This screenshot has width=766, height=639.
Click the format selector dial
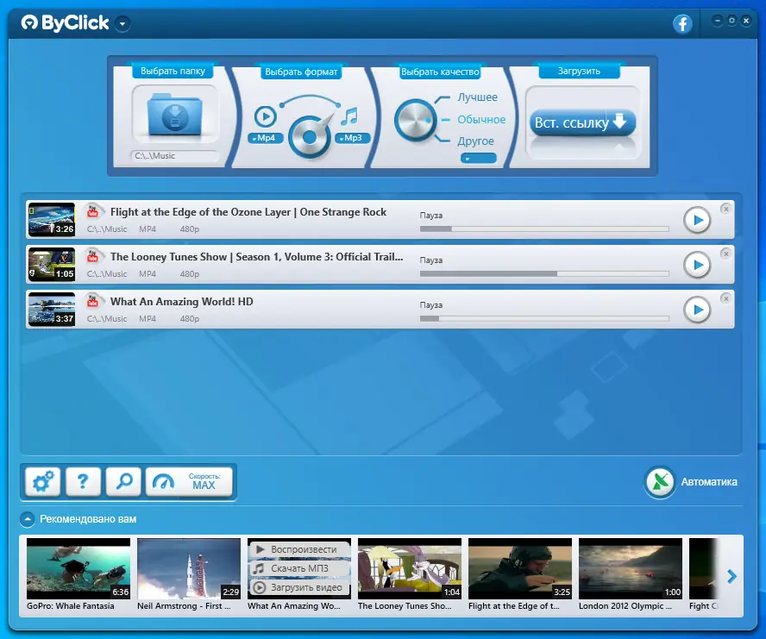pyautogui.click(x=309, y=137)
